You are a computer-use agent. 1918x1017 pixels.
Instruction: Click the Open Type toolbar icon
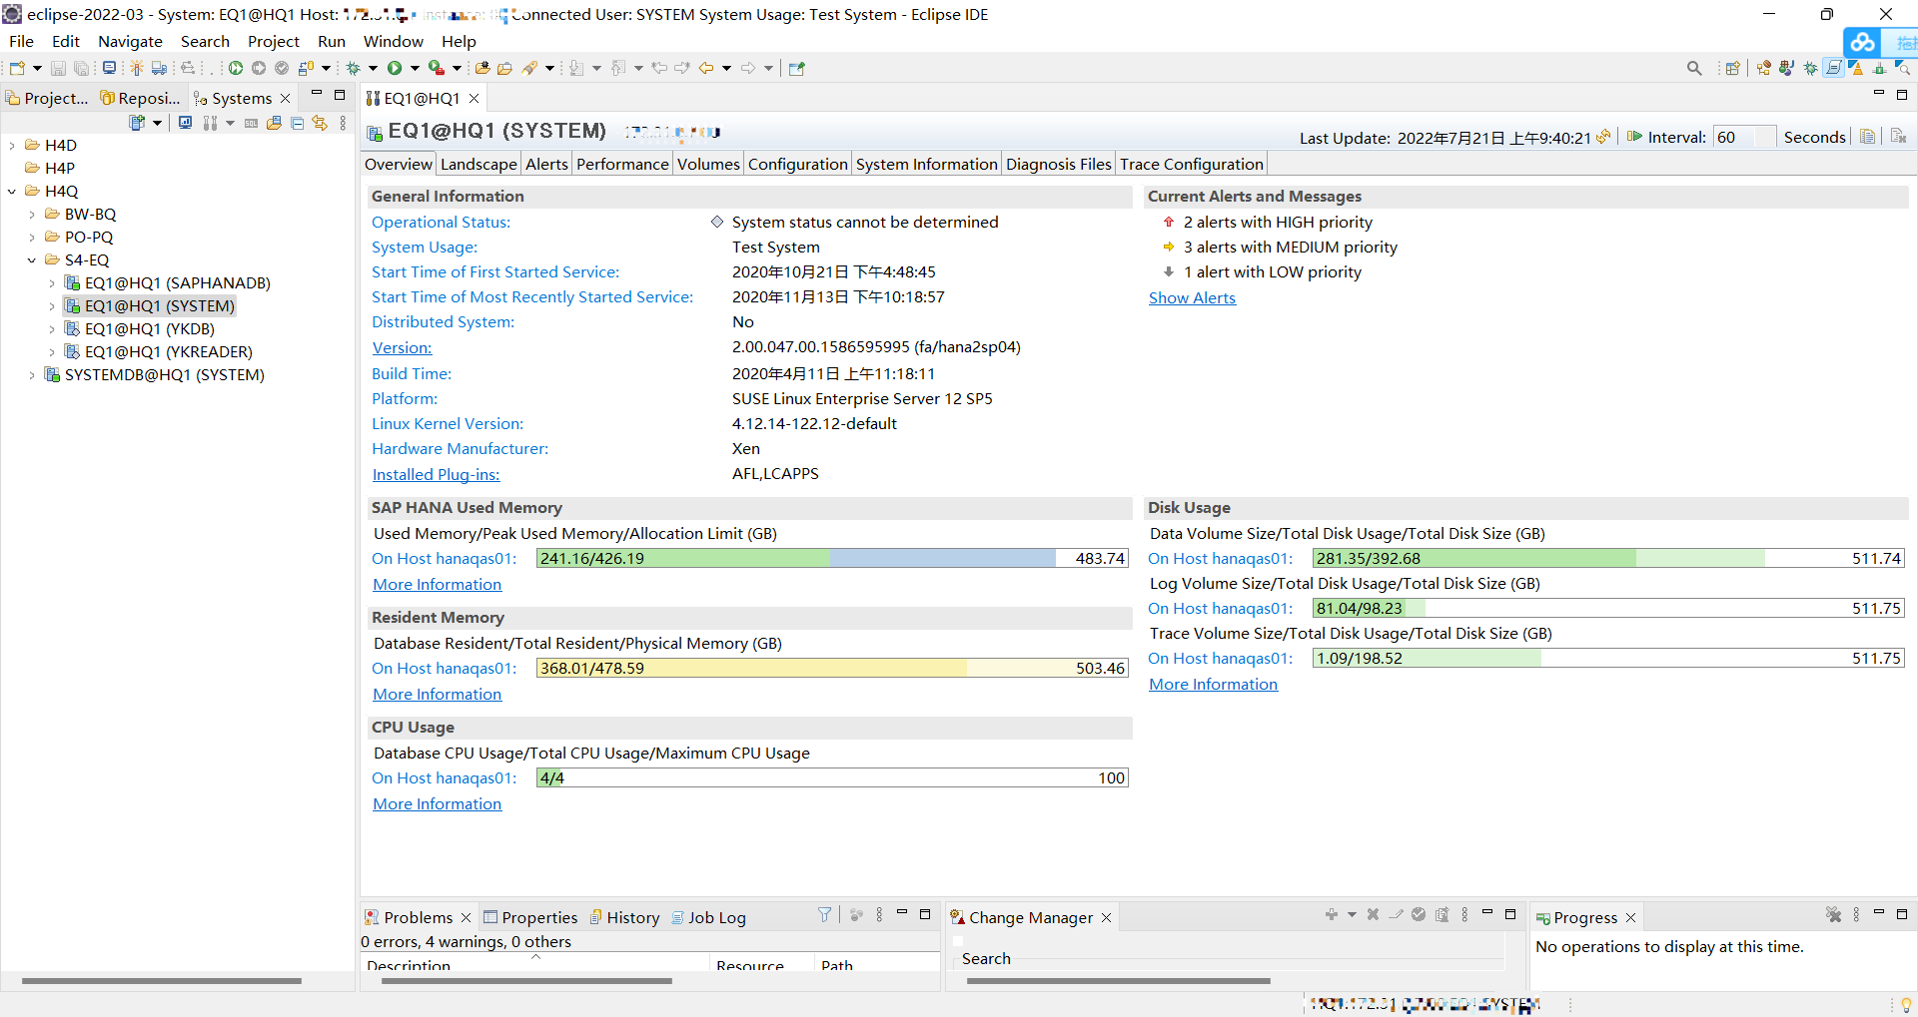[482, 68]
